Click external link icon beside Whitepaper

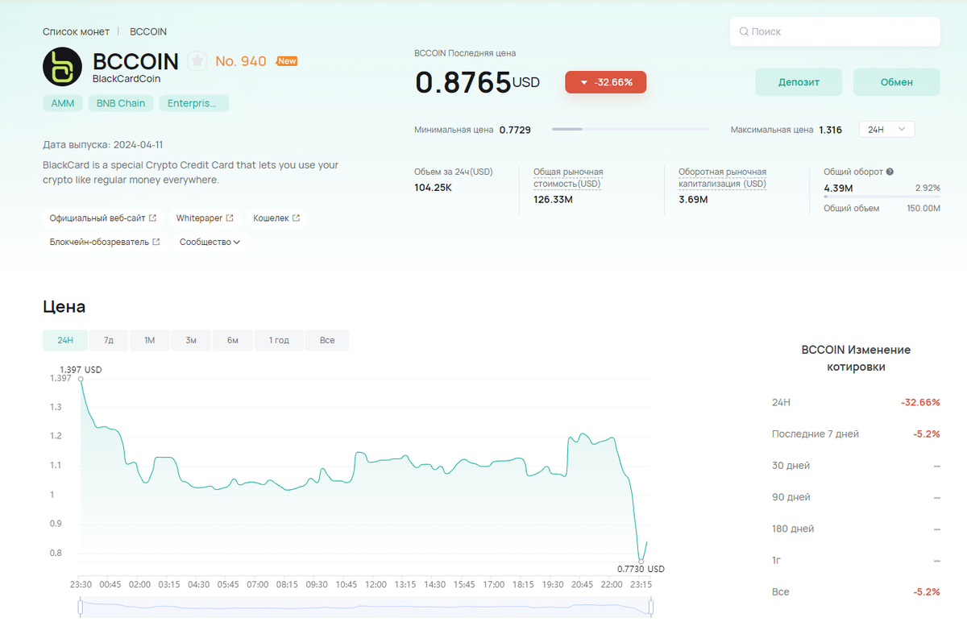point(230,218)
